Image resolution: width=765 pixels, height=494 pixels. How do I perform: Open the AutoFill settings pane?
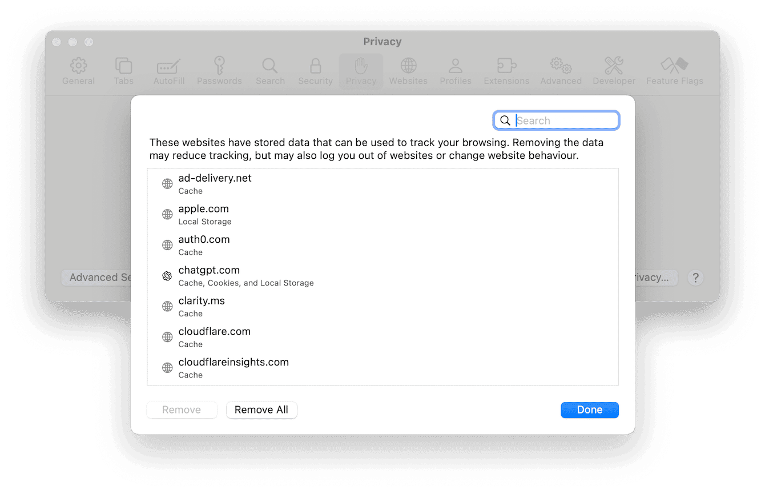(168, 71)
